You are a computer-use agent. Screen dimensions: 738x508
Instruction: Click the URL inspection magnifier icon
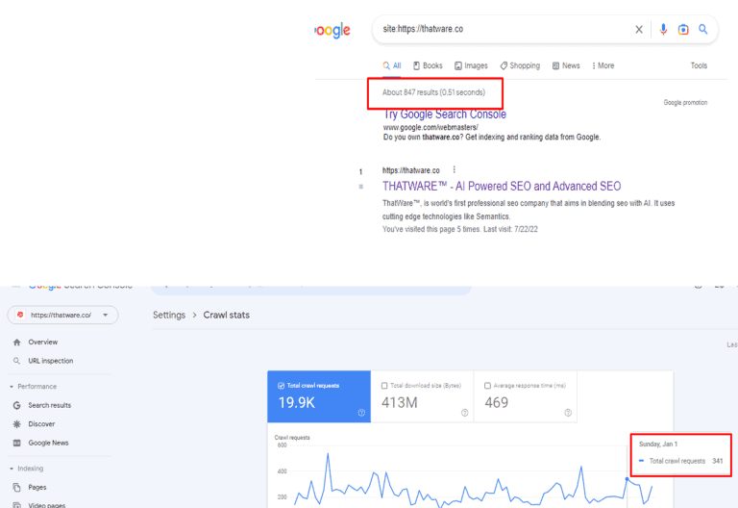pos(17,361)
